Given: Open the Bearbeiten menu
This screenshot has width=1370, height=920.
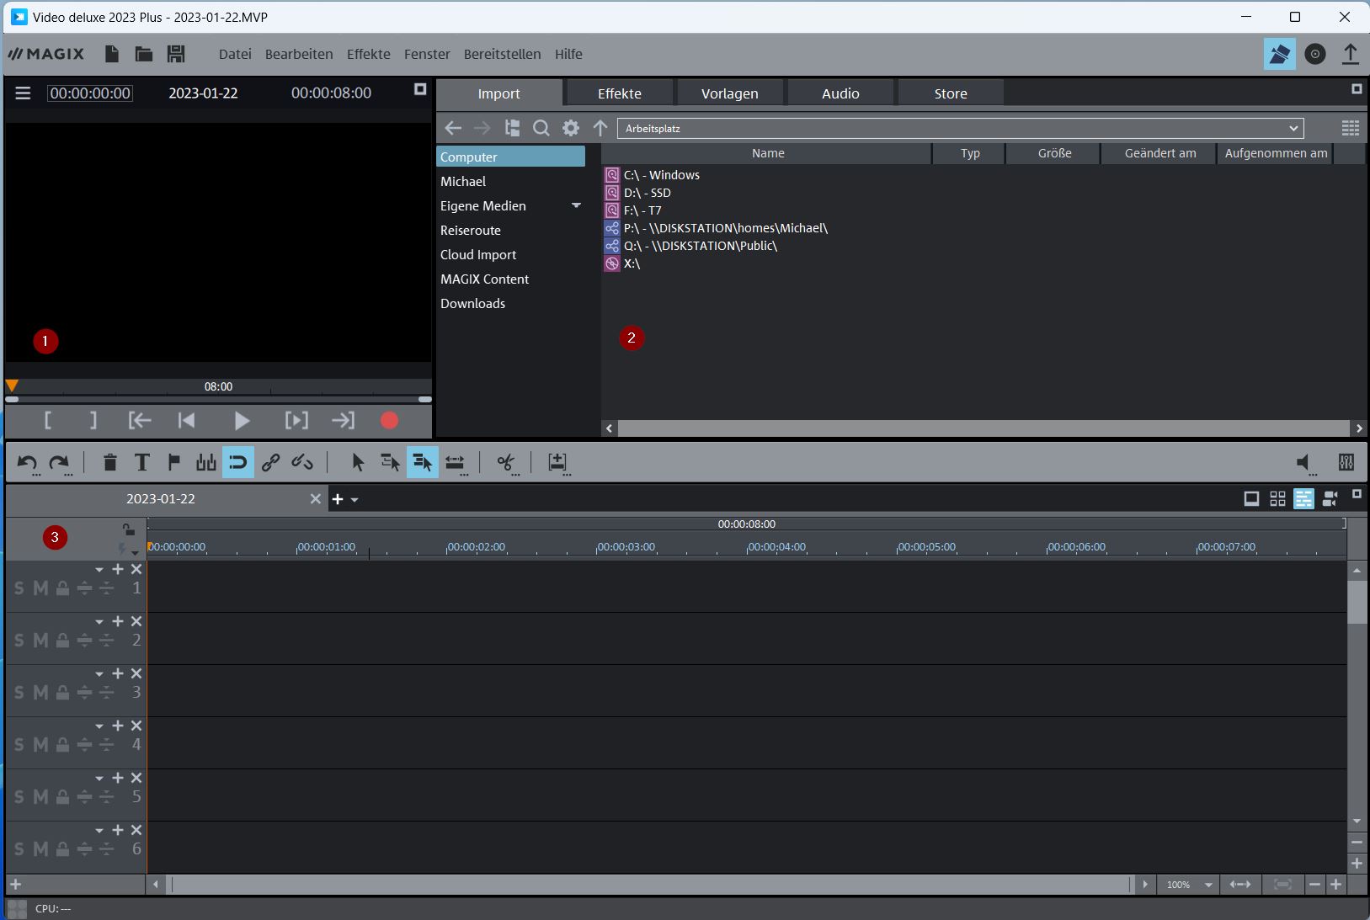Looking at the screenshot, I should pyautogui.click(x=298, y=54).
